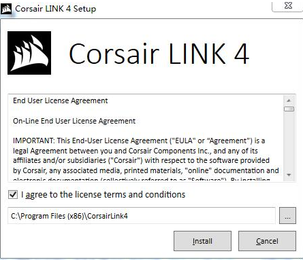Click the empty EULA scrollbar track below thumb
The height and width of the screenshot is (260, 303).
(x=289, y=141)
